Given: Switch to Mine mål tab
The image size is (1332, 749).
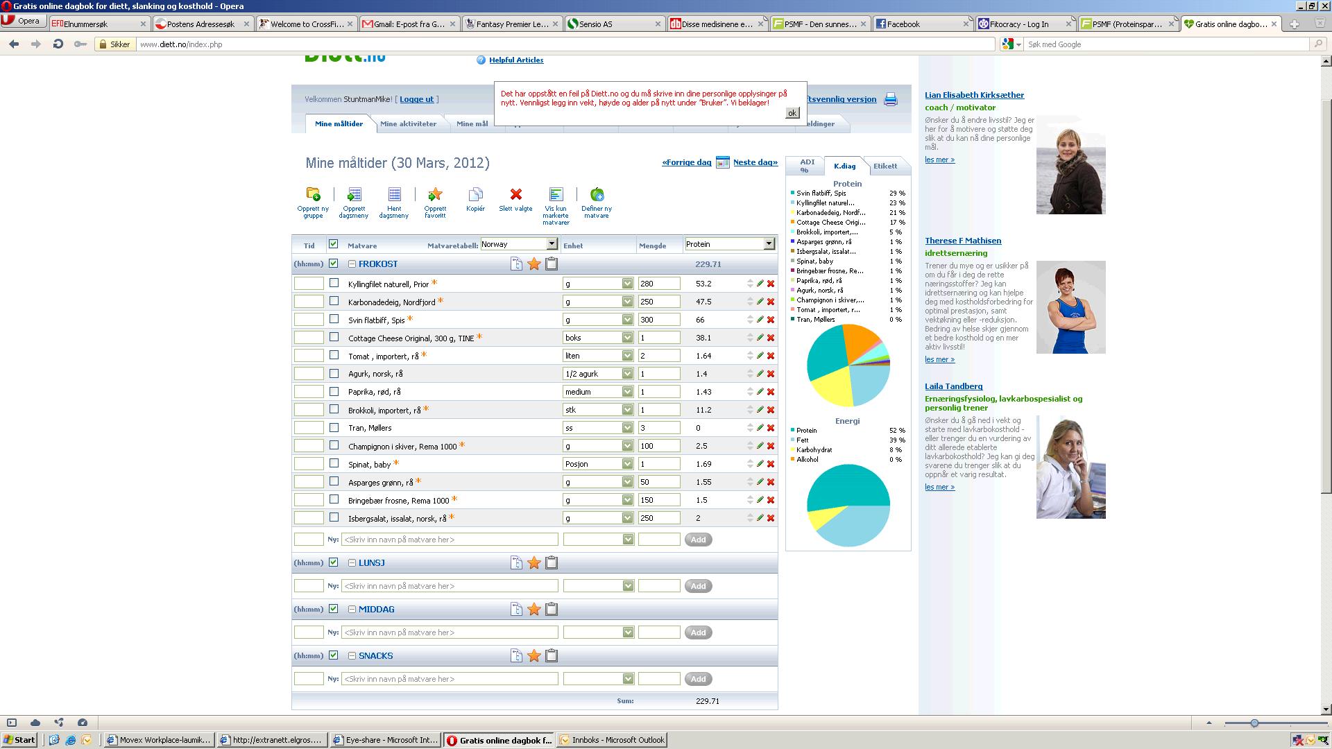Looking at the screenshot, I should tap(472, 124).
